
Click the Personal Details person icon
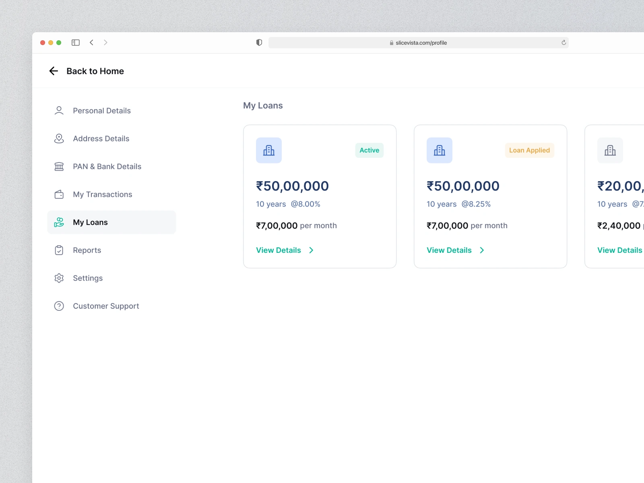59,111
